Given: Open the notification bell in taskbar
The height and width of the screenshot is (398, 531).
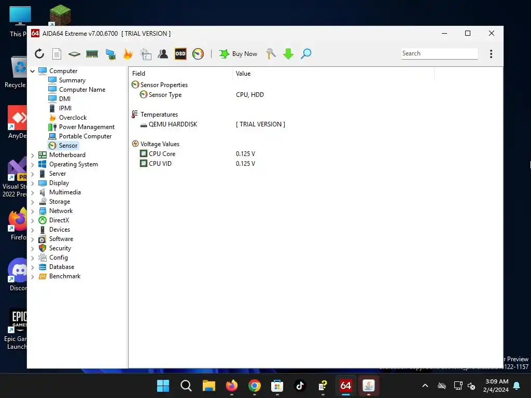Looking at the screenshot, I should point(516,386).
